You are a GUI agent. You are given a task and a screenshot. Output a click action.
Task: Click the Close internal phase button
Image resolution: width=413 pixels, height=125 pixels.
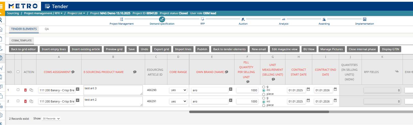(x=362, y=49)
